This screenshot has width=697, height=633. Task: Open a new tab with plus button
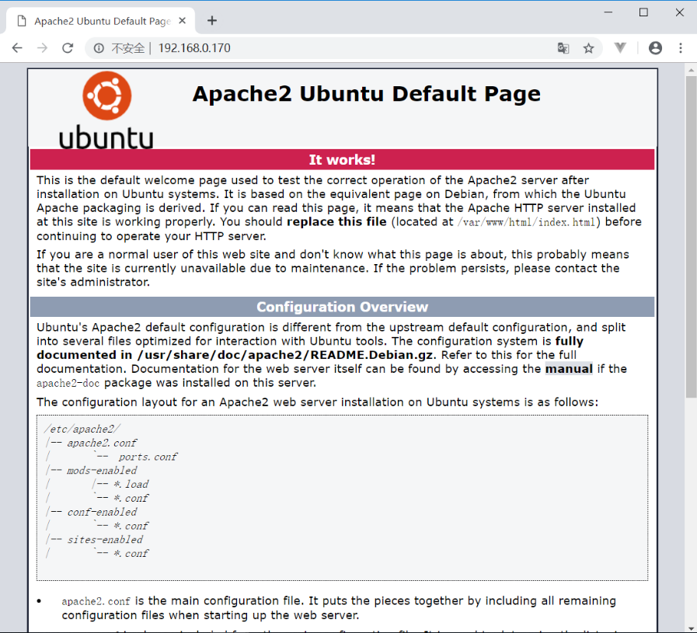pyautogui.click(x=212, y=20)
